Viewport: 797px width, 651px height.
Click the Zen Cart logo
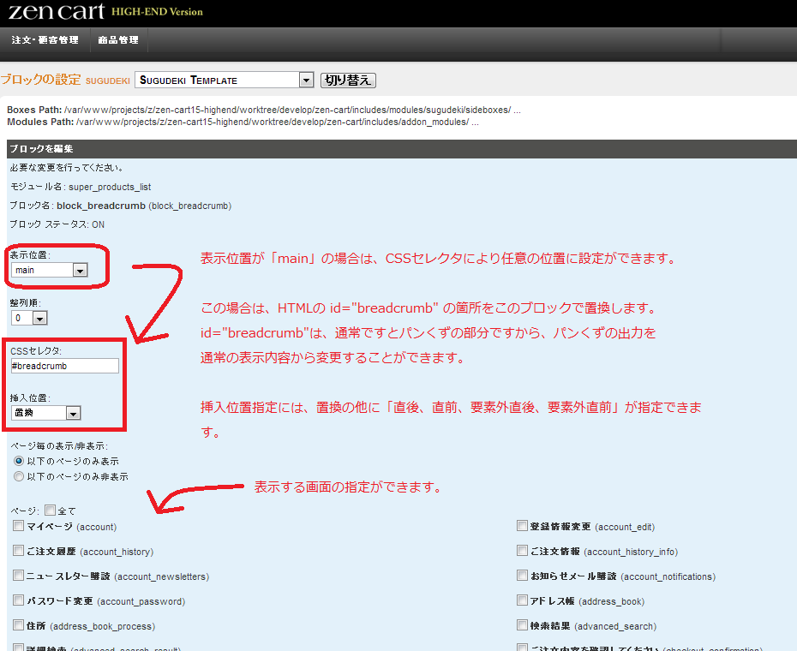point(53,12)
